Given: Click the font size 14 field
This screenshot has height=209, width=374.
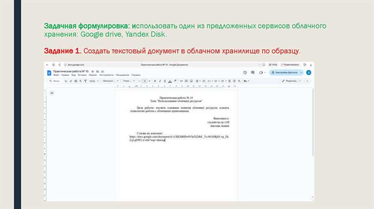Looking at the screenshot, I should (x=145, y=81).
